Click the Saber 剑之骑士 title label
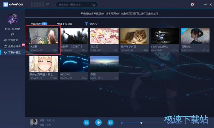The height and width of the screenshot is (128, 214). (160, 47)
